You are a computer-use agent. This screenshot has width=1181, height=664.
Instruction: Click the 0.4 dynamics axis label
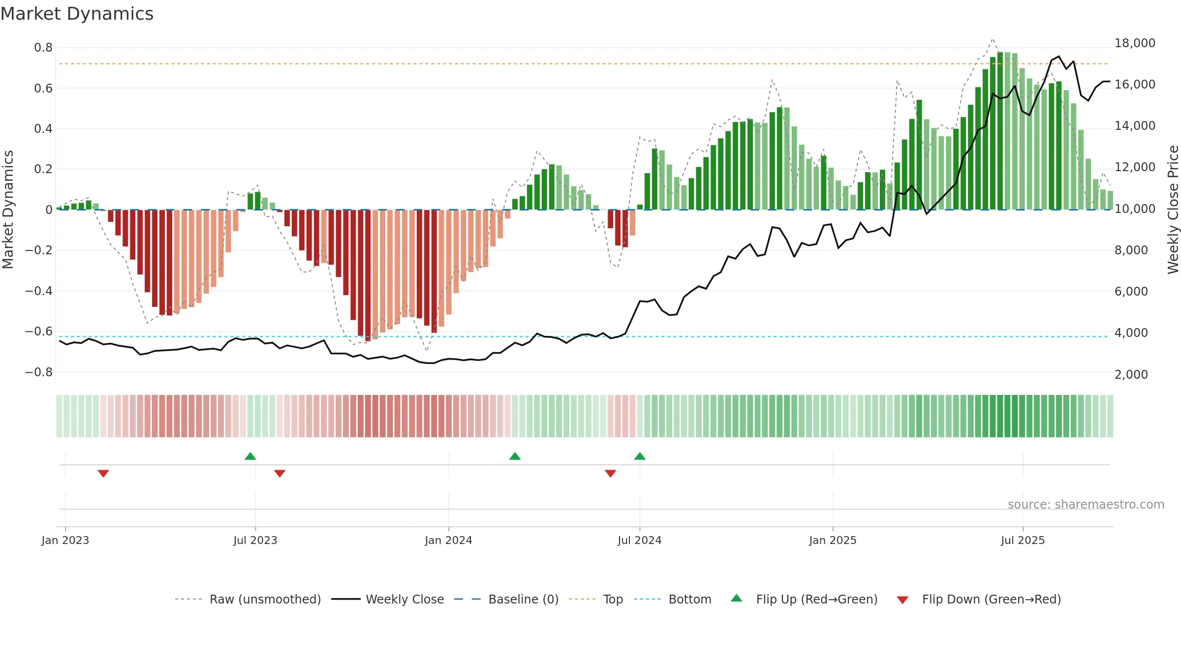pyautogui.click(x=43, y=129)
